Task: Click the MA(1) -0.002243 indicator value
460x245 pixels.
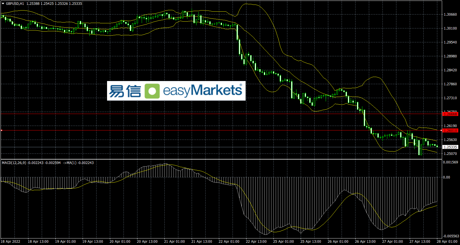Action: click(x=80, y=163)
